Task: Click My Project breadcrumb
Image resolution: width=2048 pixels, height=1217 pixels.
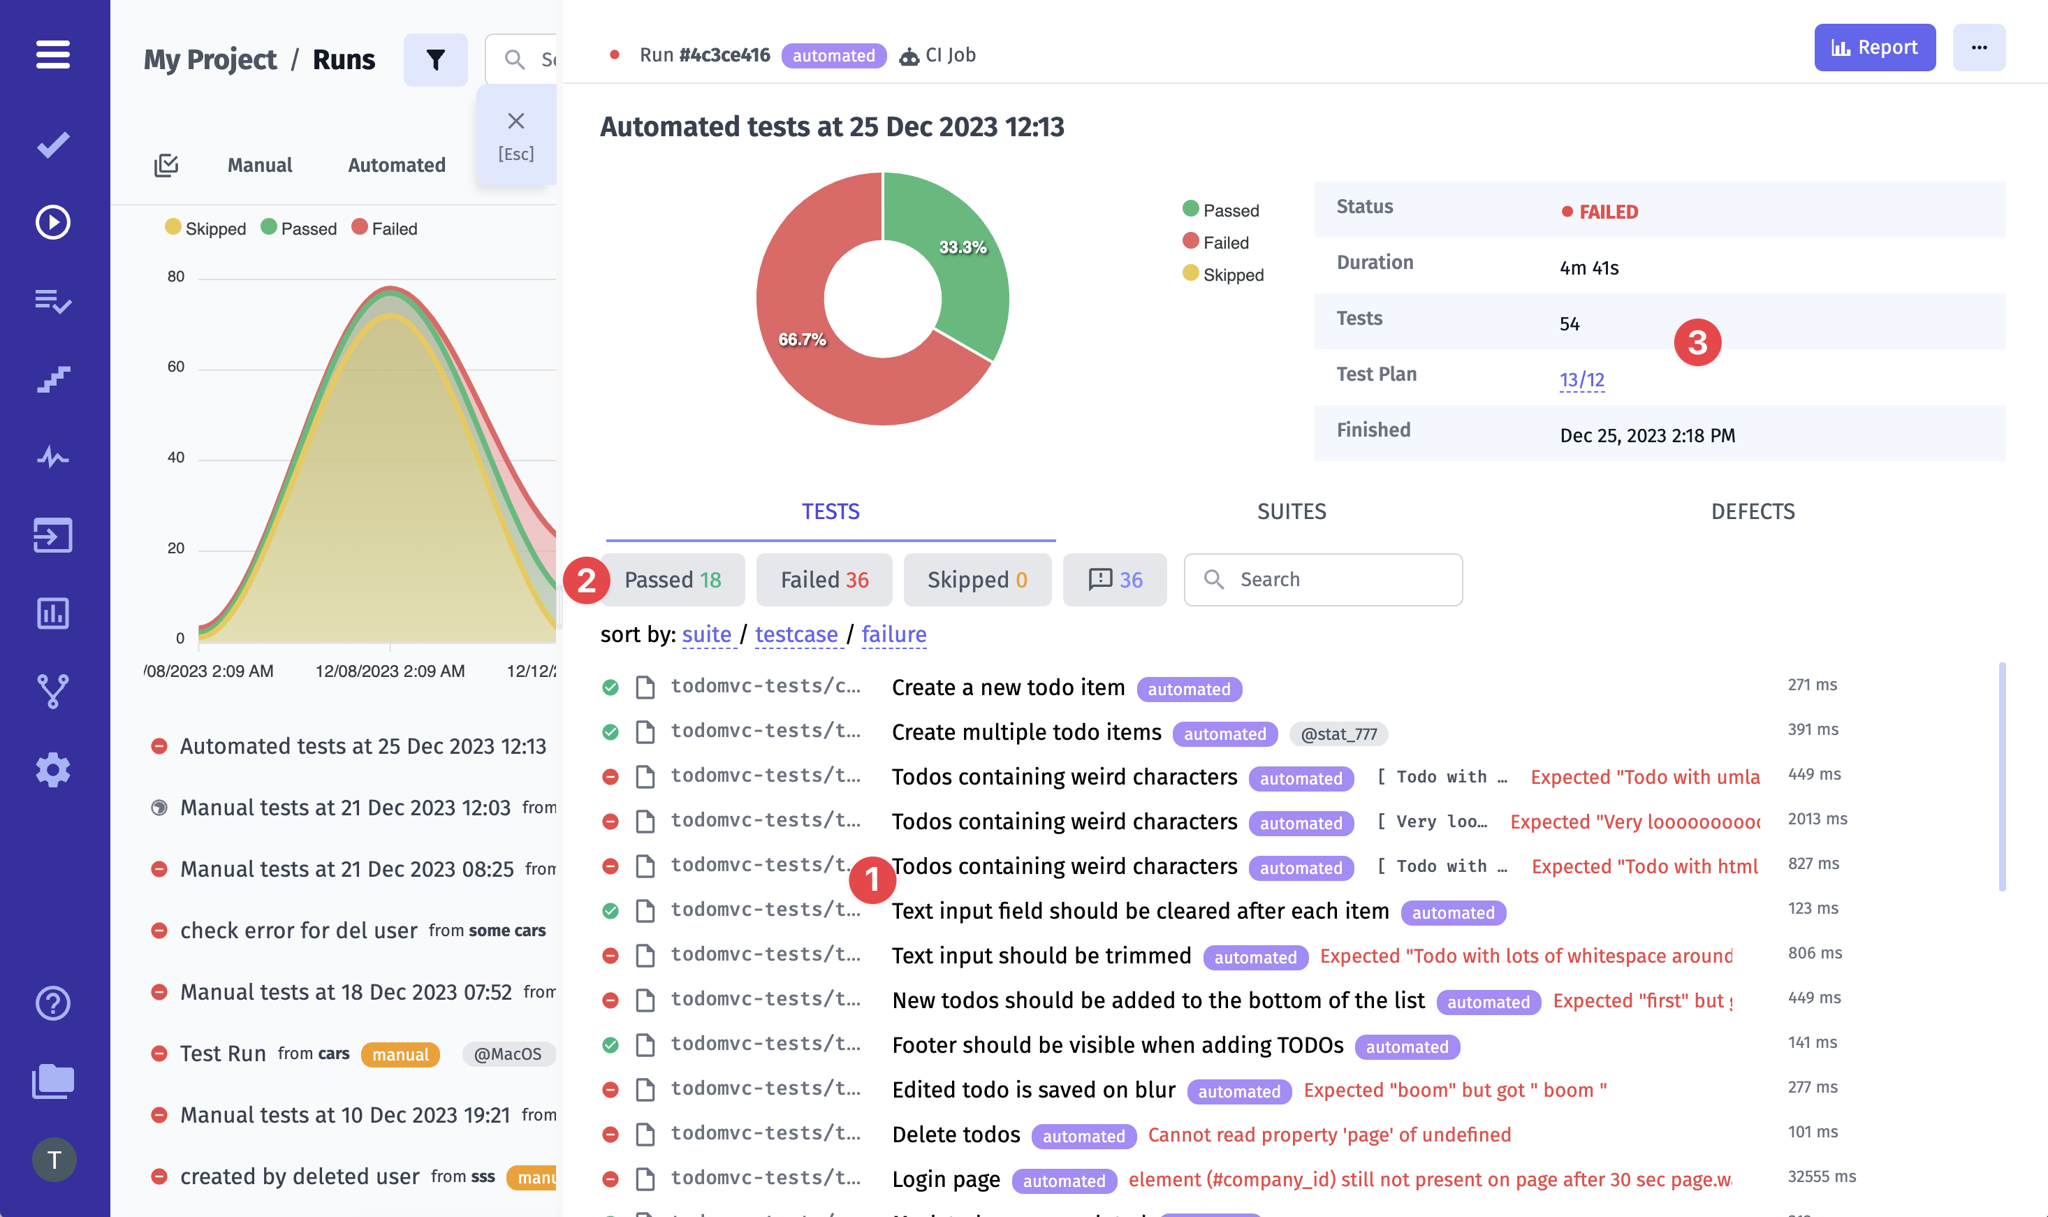Action: tap(210, 59)
